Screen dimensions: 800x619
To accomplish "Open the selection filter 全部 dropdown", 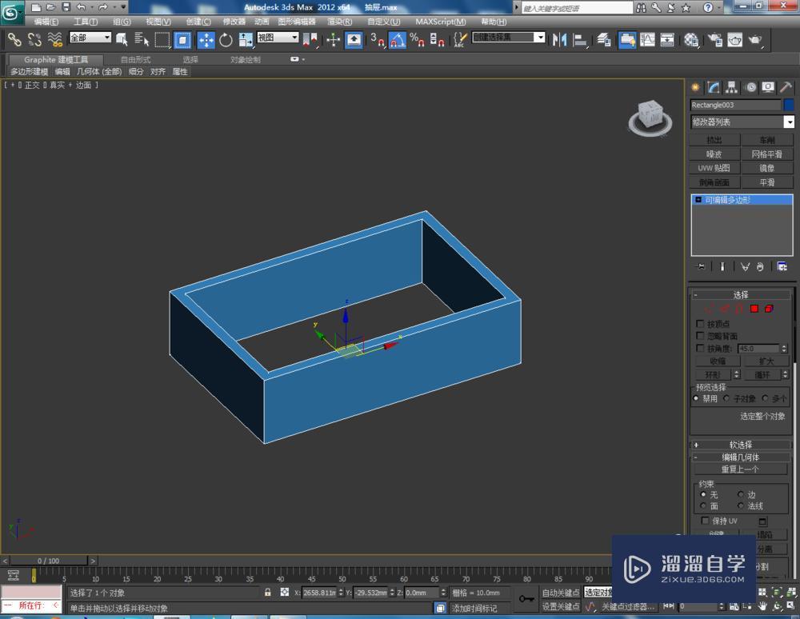I will [x=89, y=37].
